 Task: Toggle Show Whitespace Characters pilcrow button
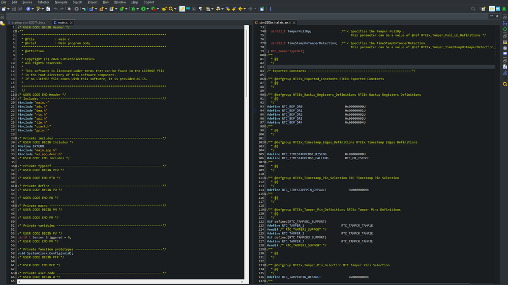click(x=200, y=9)
